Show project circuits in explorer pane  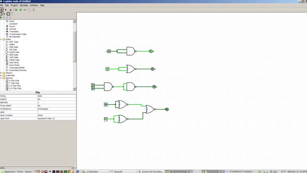tap(1, 14)
